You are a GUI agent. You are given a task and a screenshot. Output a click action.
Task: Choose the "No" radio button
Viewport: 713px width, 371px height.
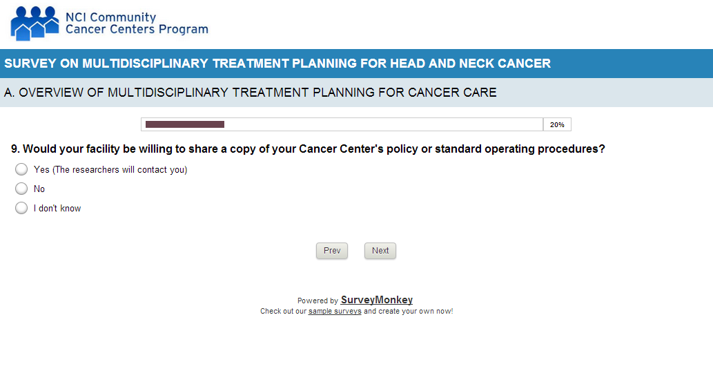[21, 189]
